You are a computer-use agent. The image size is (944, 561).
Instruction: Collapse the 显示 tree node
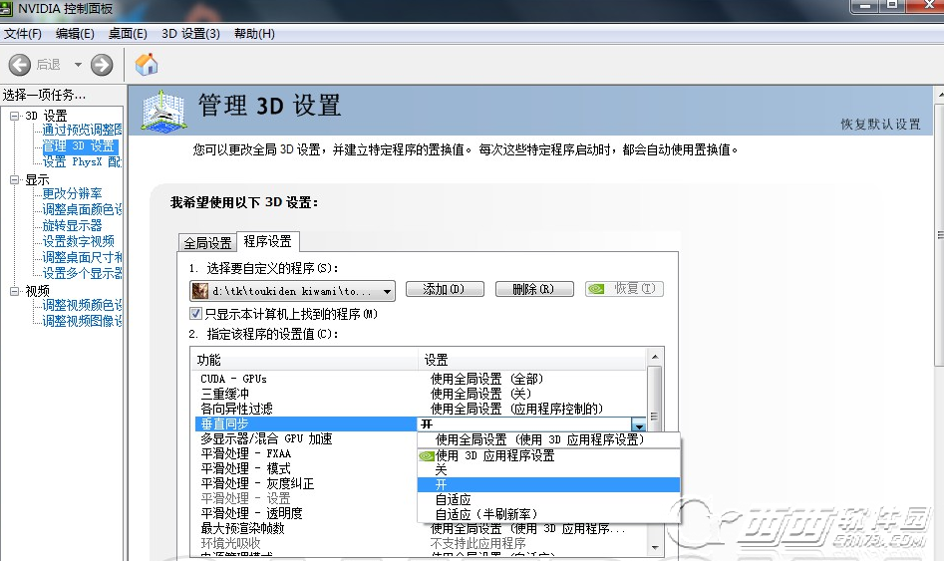(14, 179)
